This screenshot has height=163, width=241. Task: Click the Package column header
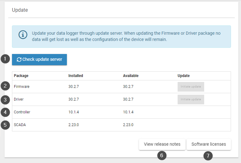21,76
